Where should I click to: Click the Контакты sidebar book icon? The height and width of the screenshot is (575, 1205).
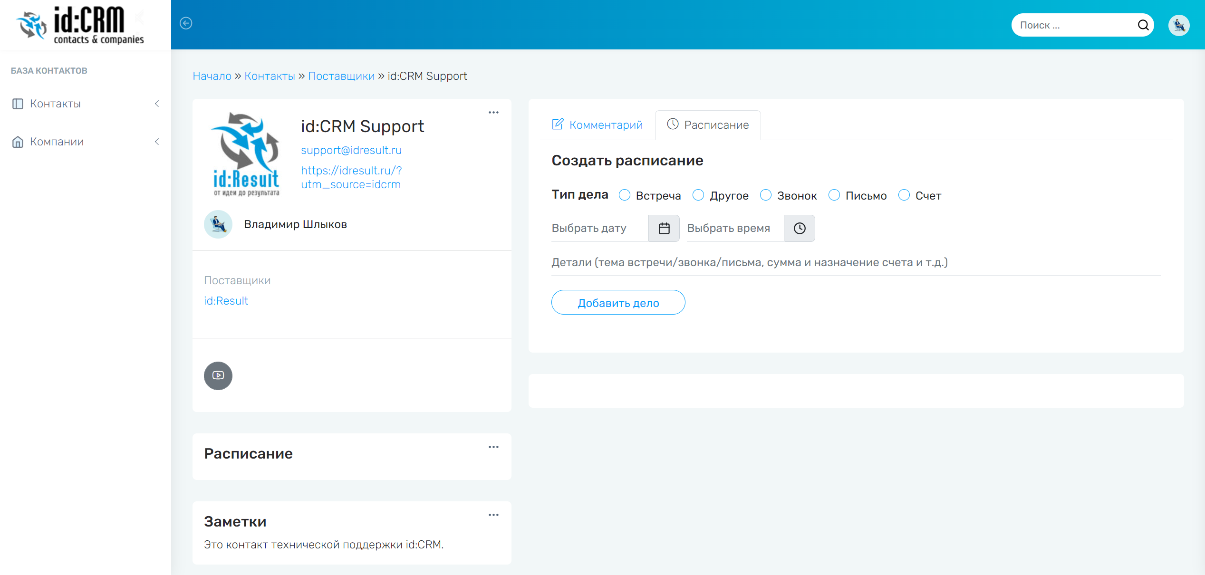18,104
